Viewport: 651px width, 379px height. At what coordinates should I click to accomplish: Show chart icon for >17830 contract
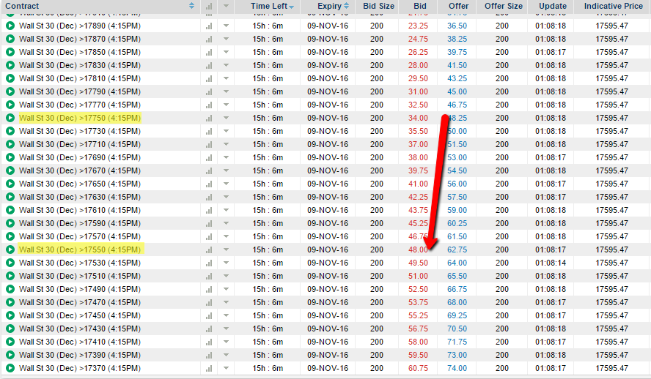[209, 65]
